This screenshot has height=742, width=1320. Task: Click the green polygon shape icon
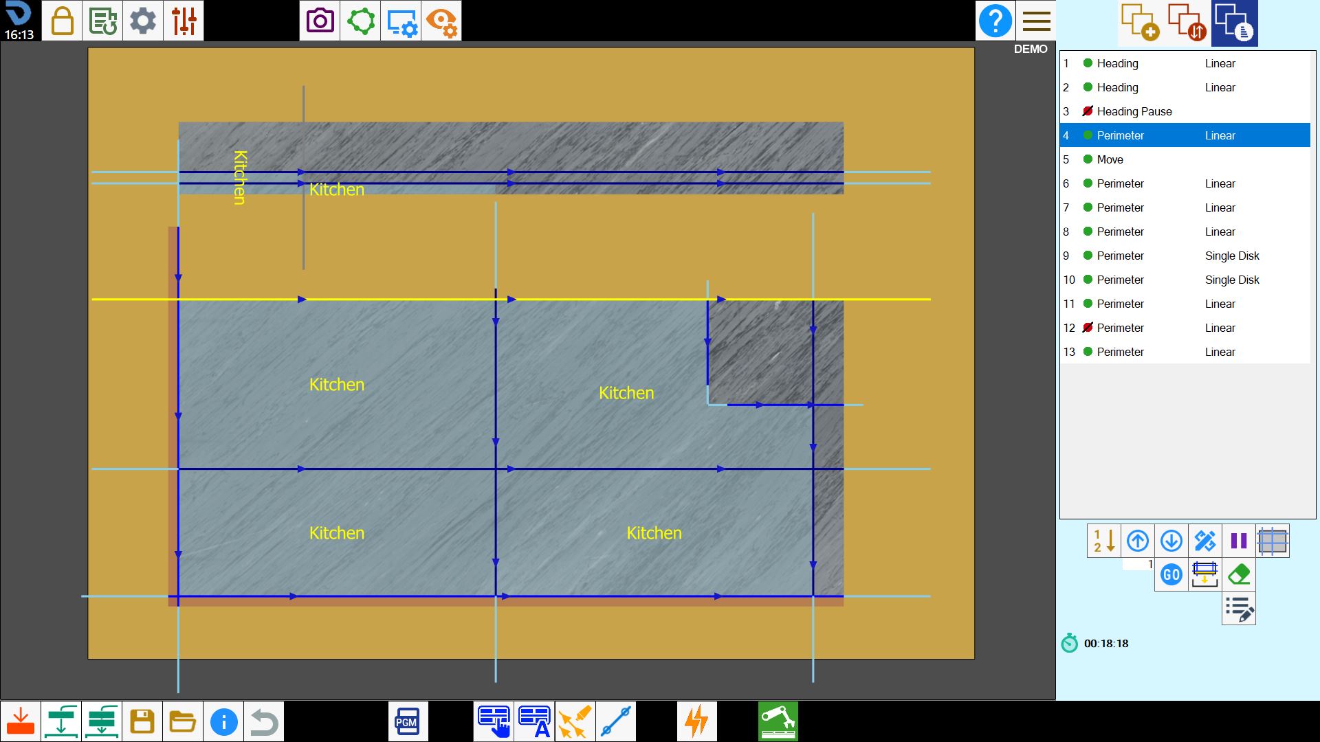click(x=360, y=21)
